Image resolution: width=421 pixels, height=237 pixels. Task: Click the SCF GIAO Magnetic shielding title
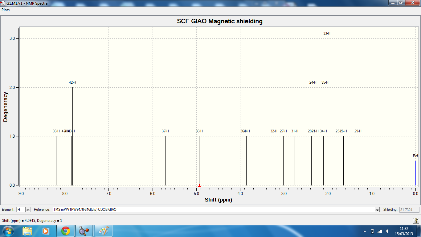(x=220, y=21)
